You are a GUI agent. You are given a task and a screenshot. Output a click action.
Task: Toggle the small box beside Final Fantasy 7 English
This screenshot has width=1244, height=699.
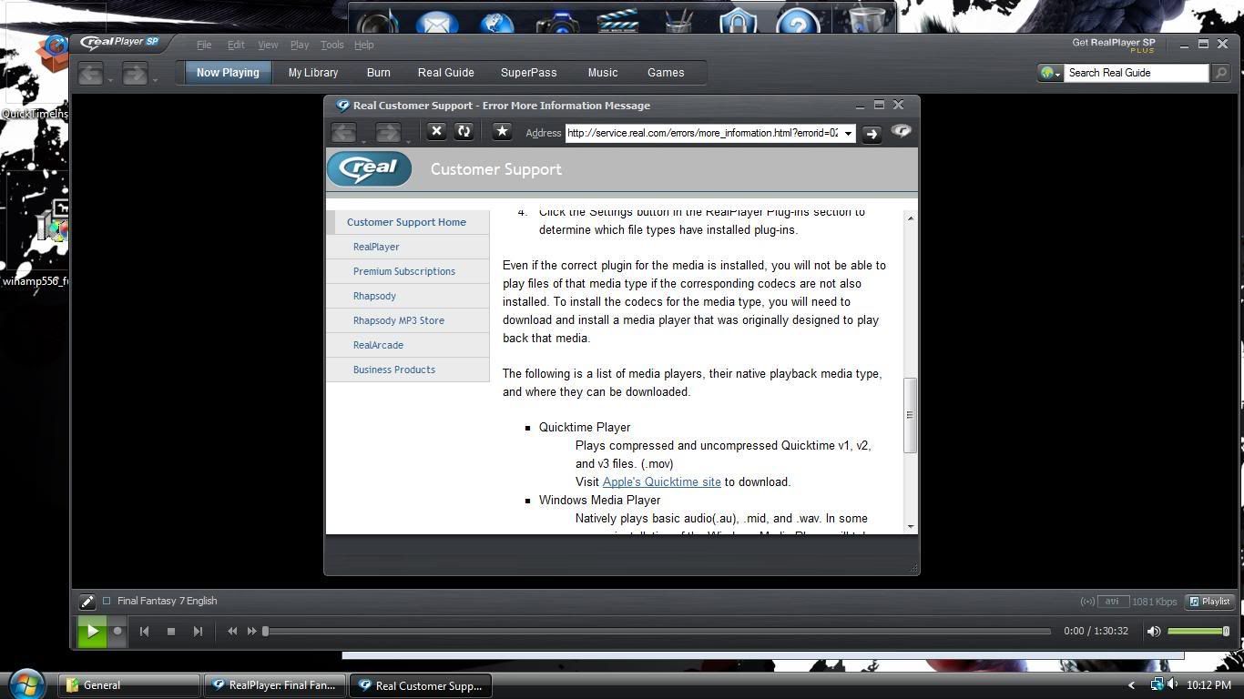tap(107, 601)
